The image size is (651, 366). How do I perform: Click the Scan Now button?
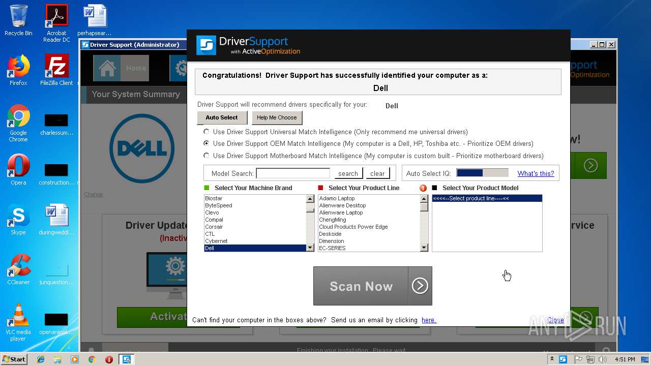click(372, 286)
